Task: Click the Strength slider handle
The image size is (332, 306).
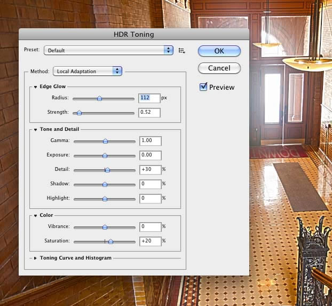Action: tap(79, 113)
